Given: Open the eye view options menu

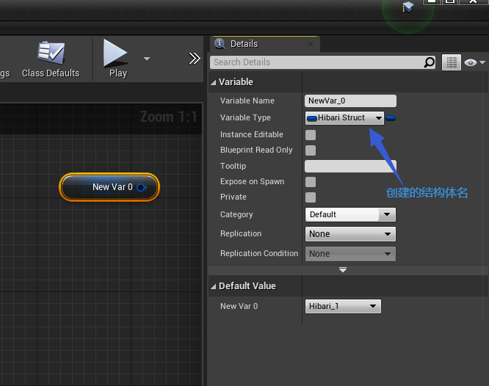Looking at the screenshot, I should tap(474, 62).
